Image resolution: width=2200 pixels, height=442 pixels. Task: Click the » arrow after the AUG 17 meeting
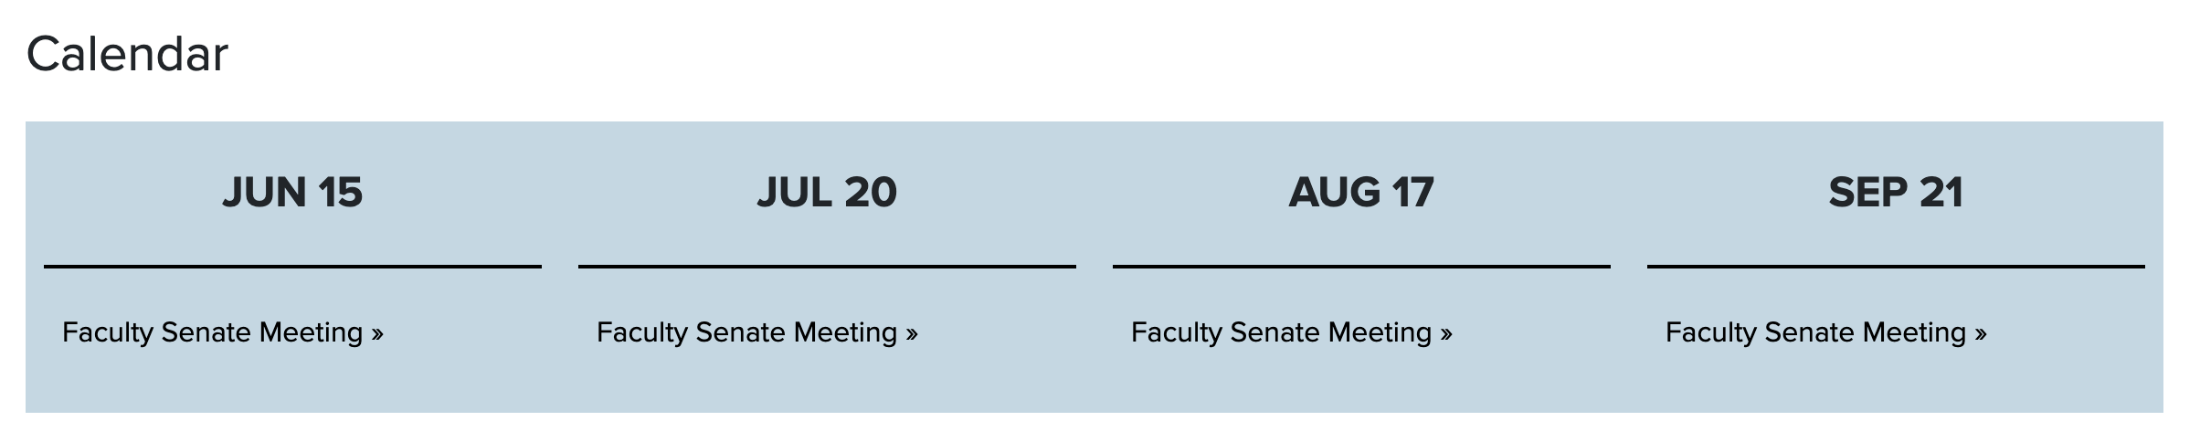[x=1446, y=334]
